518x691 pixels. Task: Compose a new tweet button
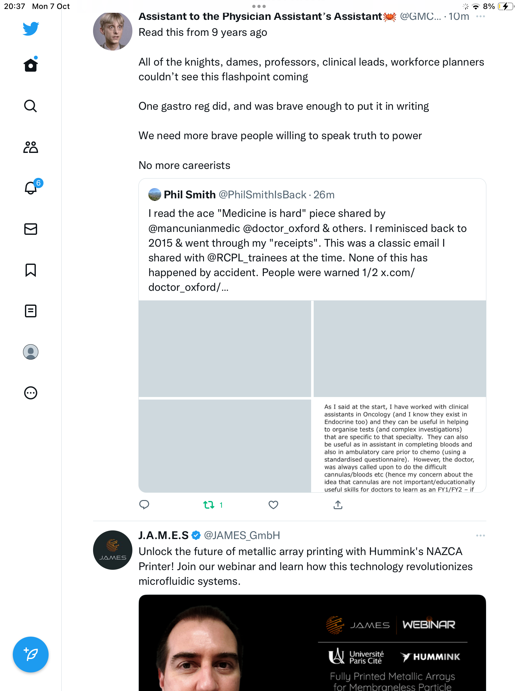(x=31, y=655)
